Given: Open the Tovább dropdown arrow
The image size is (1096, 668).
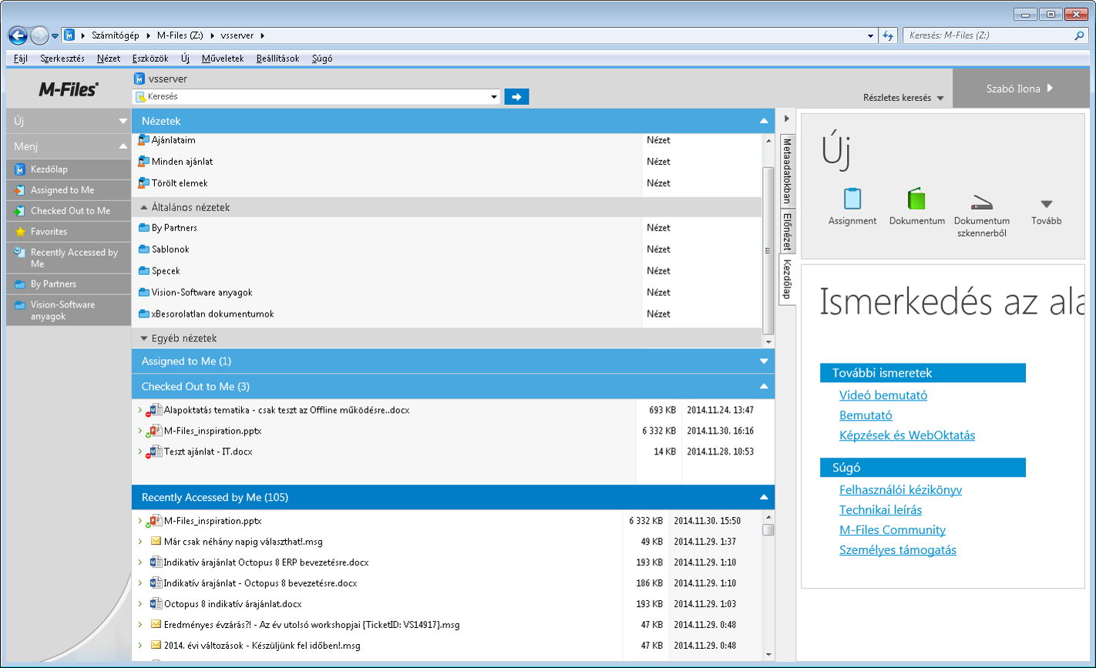Looking at the screenshot, I should click(x=1046, y=205).
